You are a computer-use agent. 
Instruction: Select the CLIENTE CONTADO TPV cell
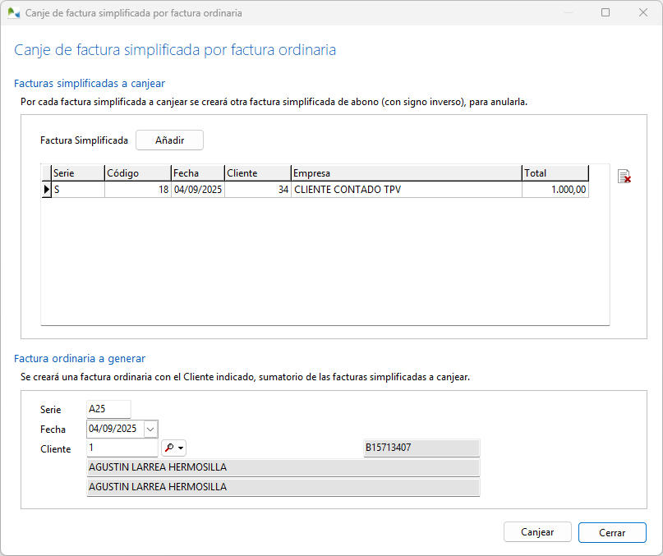(x=406, y=190)
